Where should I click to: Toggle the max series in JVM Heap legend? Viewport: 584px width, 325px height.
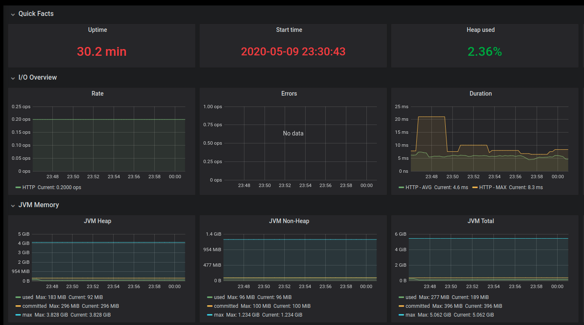[x=27, y=315]
